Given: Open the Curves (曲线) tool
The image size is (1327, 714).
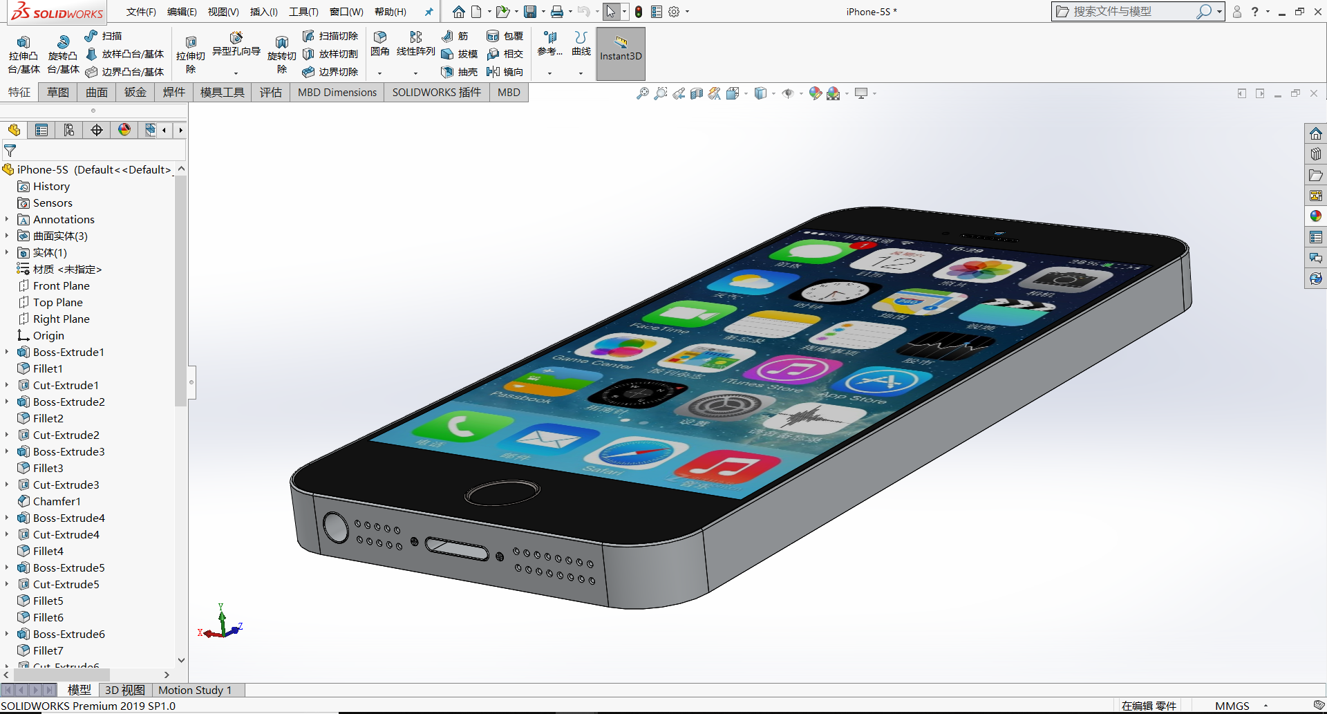Looking at the screenshot, I should (x=581, y=44).
